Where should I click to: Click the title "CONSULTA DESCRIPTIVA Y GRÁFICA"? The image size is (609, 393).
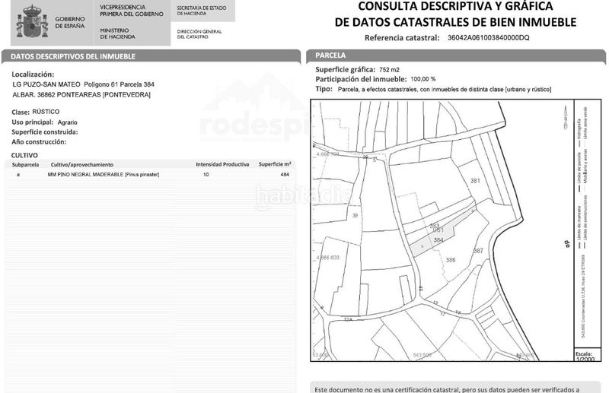click(455, 6)
